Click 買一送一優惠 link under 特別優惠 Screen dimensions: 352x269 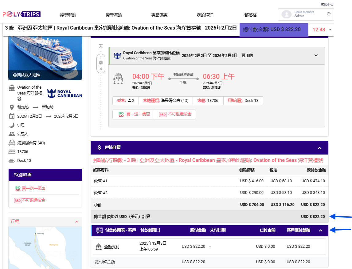point(33,188)
